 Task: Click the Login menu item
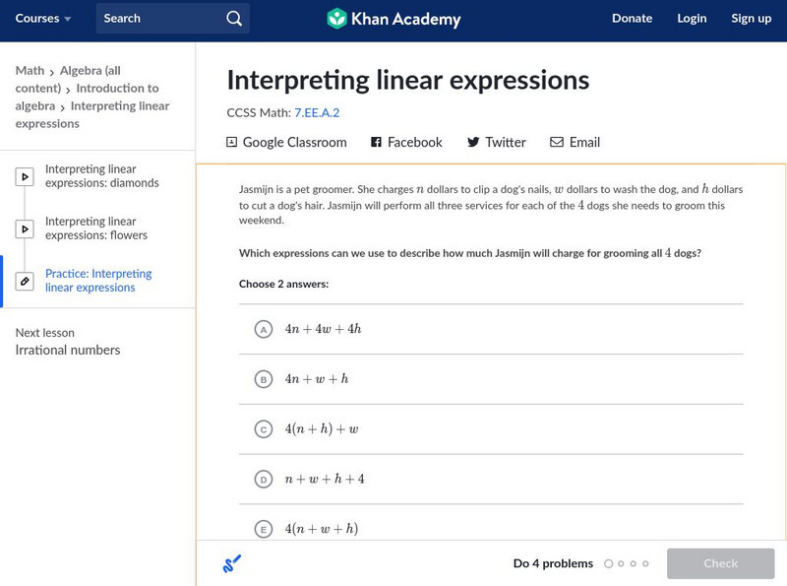coord(692,19)
